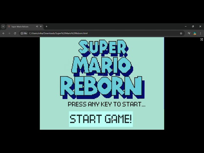The width and height of the screenshot is (204, 153).
Task: Focus the address bar URL field
Action: [101, 33]
